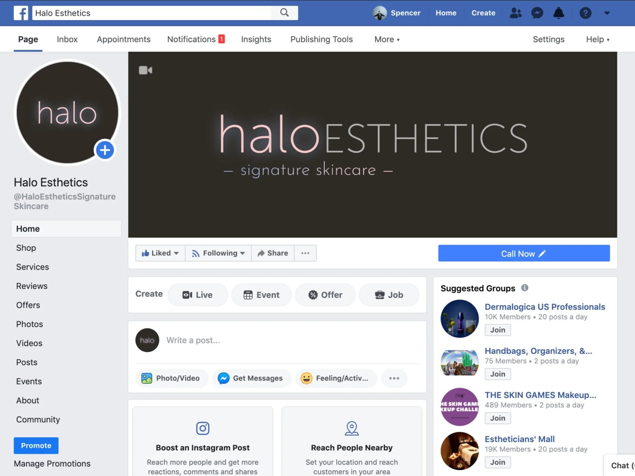This screenshot has width=635, height=476.
Task: Click the ellipsis button beside Share
Action: coord(305,253)
